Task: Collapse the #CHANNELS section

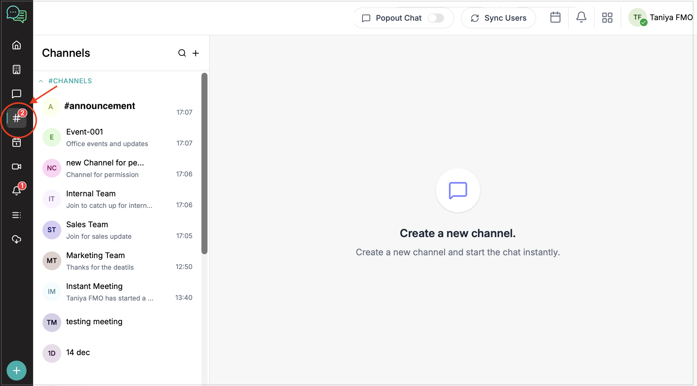Action: tap(41, 81)
